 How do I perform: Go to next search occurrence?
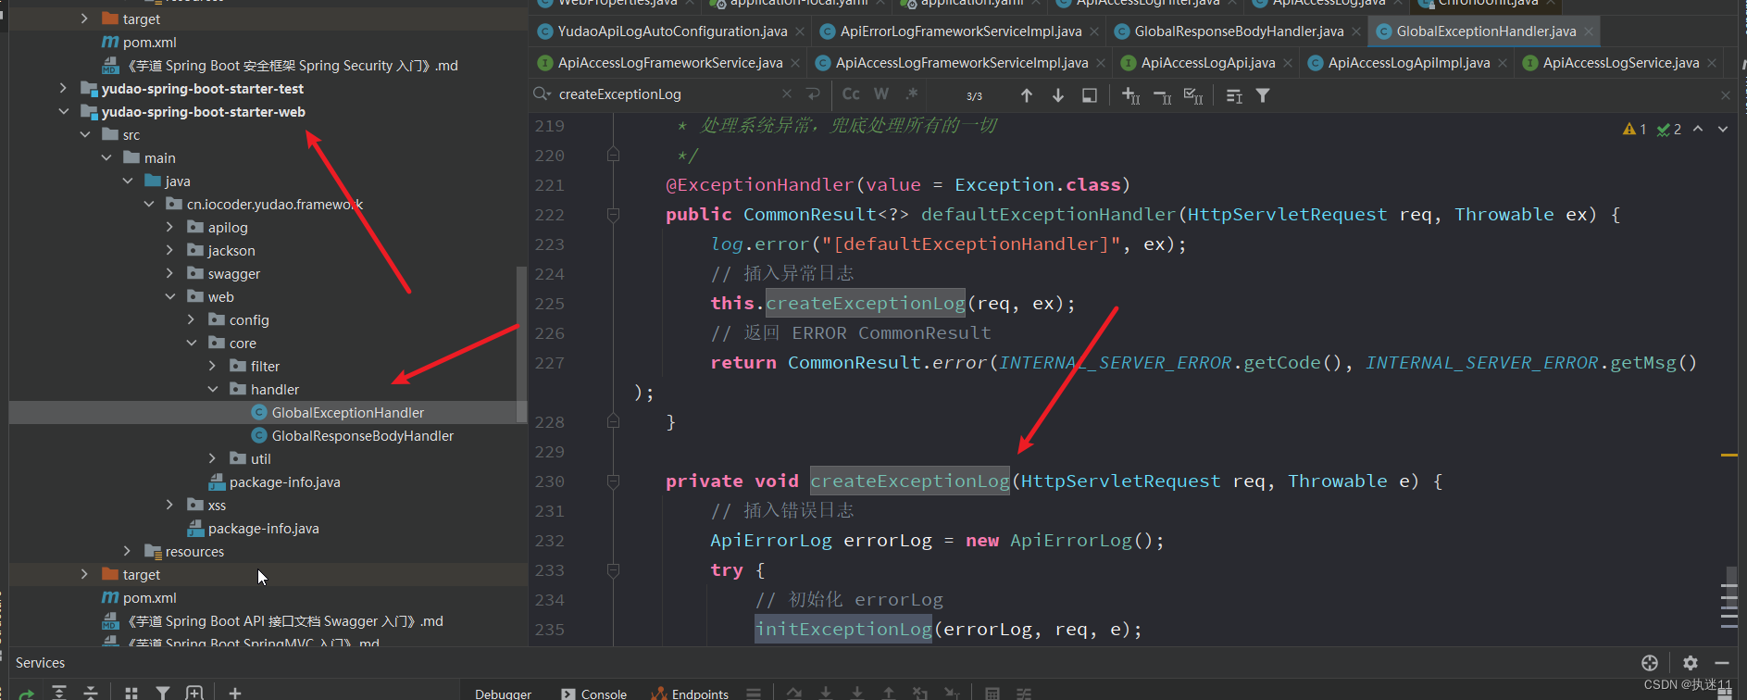(1058, 95)
